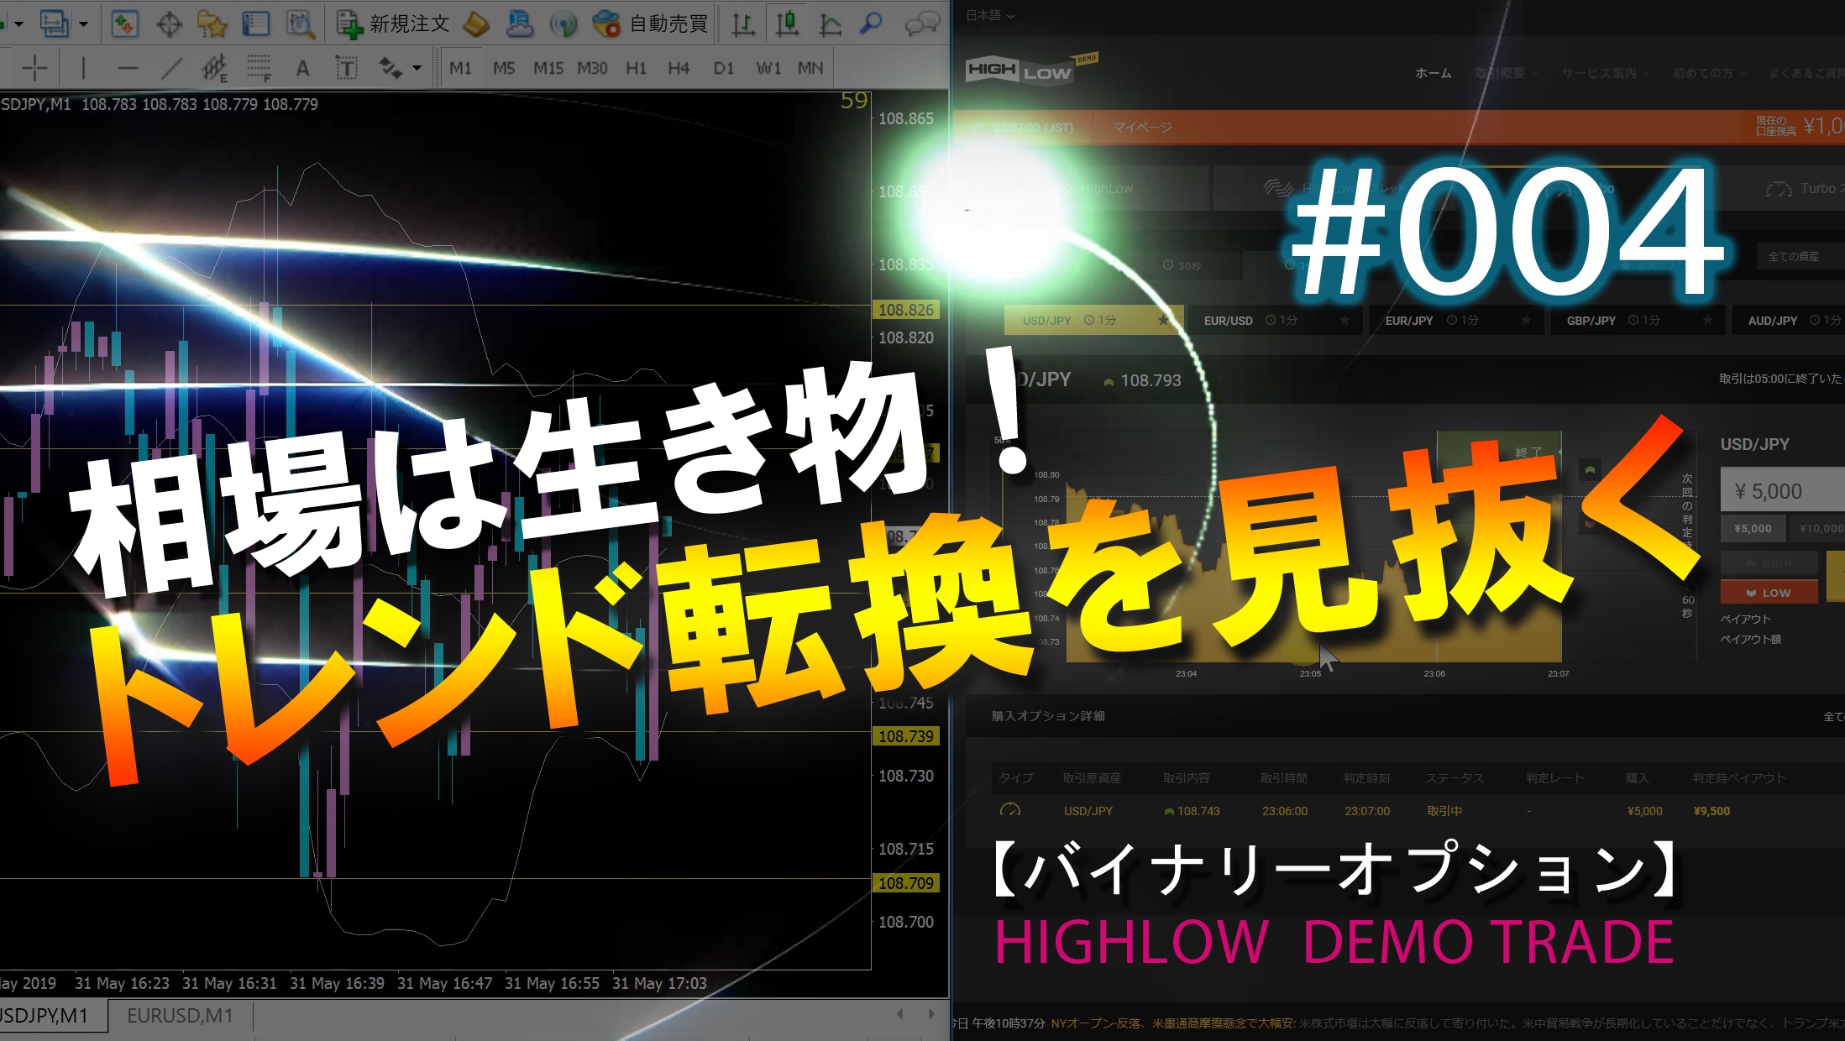Open the マイページ link
The height and width of the screenshot is (1041, 1845).
pyautogui.click(x=1142, y=128)
